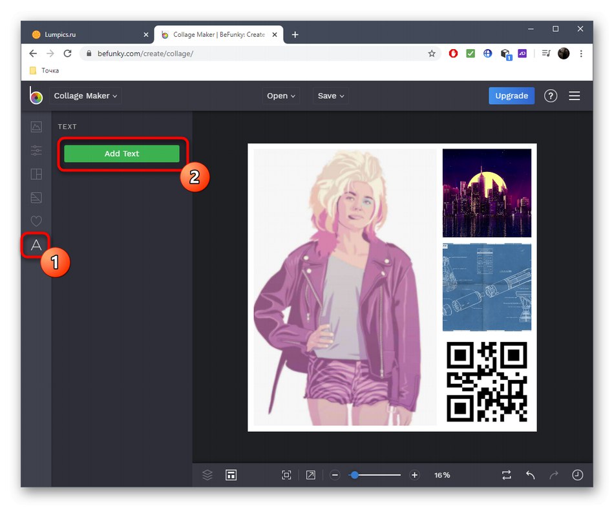Close the BeFunky Collage Maker tab
Viewport: 614px width, 508px height.
pos(275,35)
